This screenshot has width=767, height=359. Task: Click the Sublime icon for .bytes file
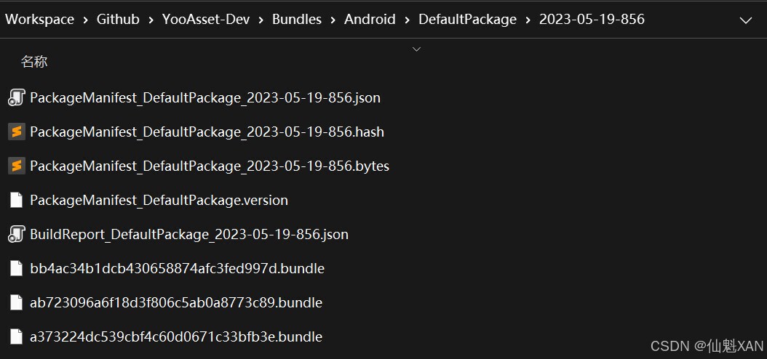[x=16, y=166]
